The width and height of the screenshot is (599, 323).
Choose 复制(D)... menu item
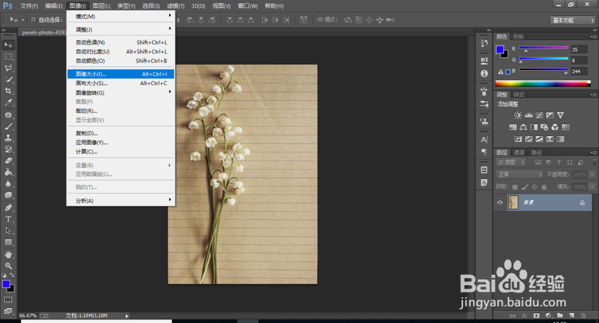121,134
